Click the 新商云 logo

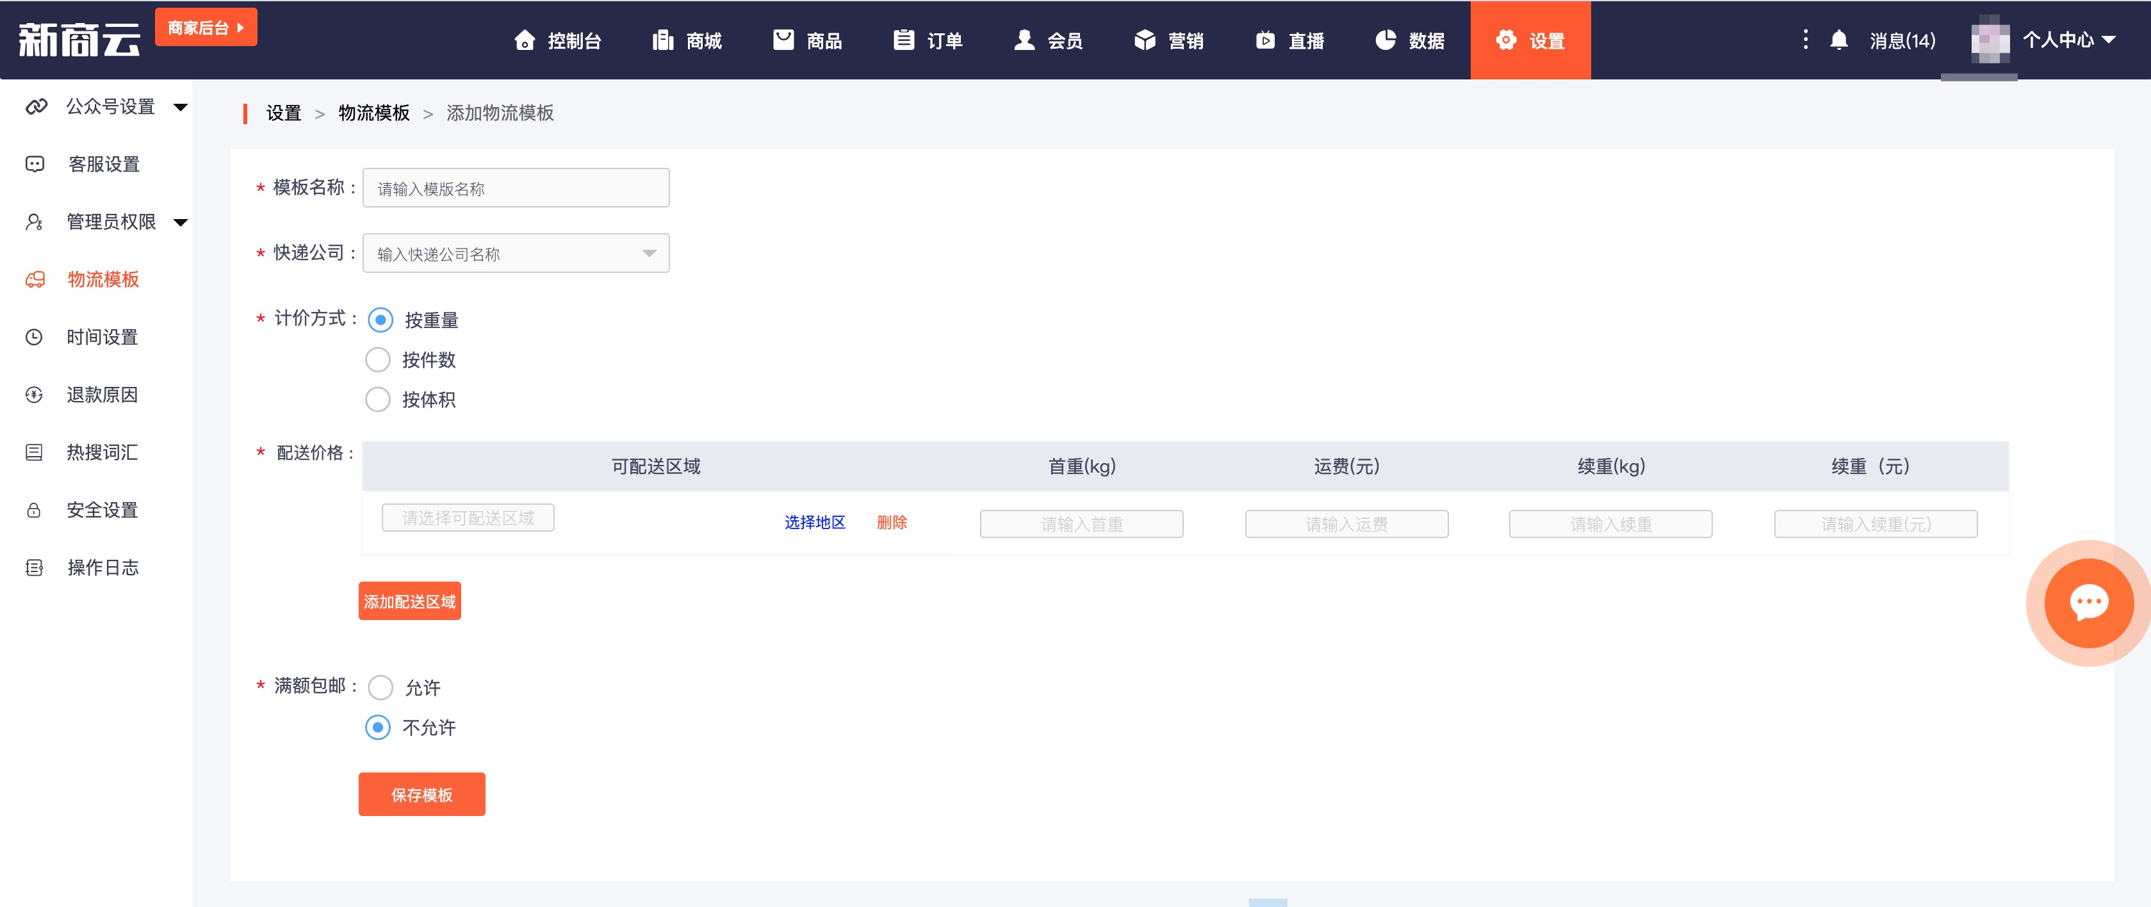(x=79, y=40)
